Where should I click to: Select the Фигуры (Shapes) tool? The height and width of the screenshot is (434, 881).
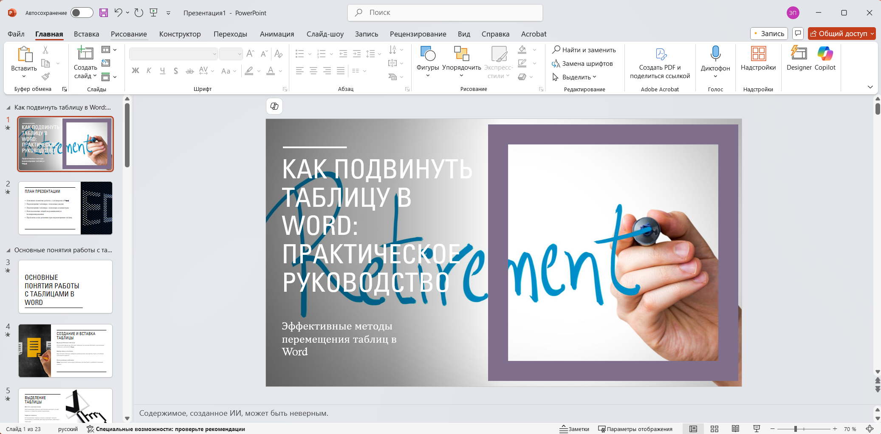428,59
